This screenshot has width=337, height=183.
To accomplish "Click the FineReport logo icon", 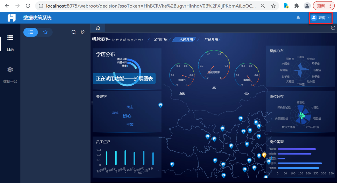I will pyautogui.click(x=11, y=18).
